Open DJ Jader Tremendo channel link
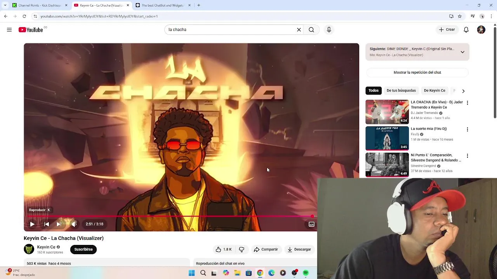This screenshot has height=279, width=497. (424, 113)
